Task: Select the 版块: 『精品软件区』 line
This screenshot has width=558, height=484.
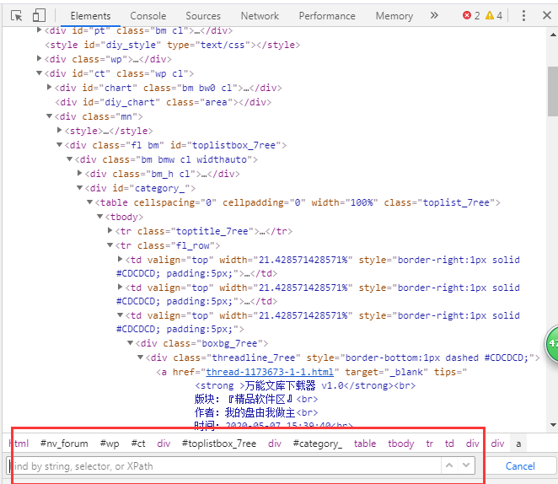Action: (x=256, y=400)
